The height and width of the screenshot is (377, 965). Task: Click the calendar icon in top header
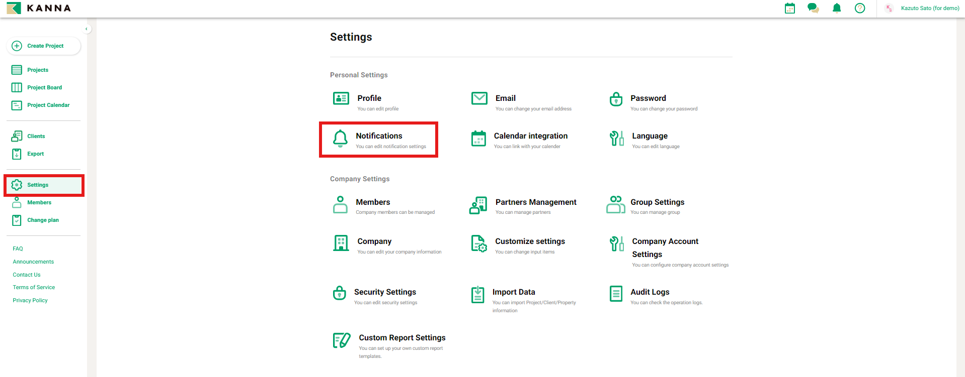click(x=789, y=8)
